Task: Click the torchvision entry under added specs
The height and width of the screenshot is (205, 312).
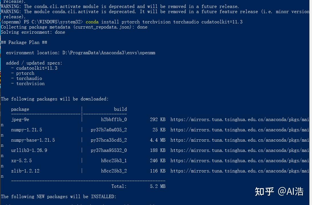Action: (x=30, y=84)
